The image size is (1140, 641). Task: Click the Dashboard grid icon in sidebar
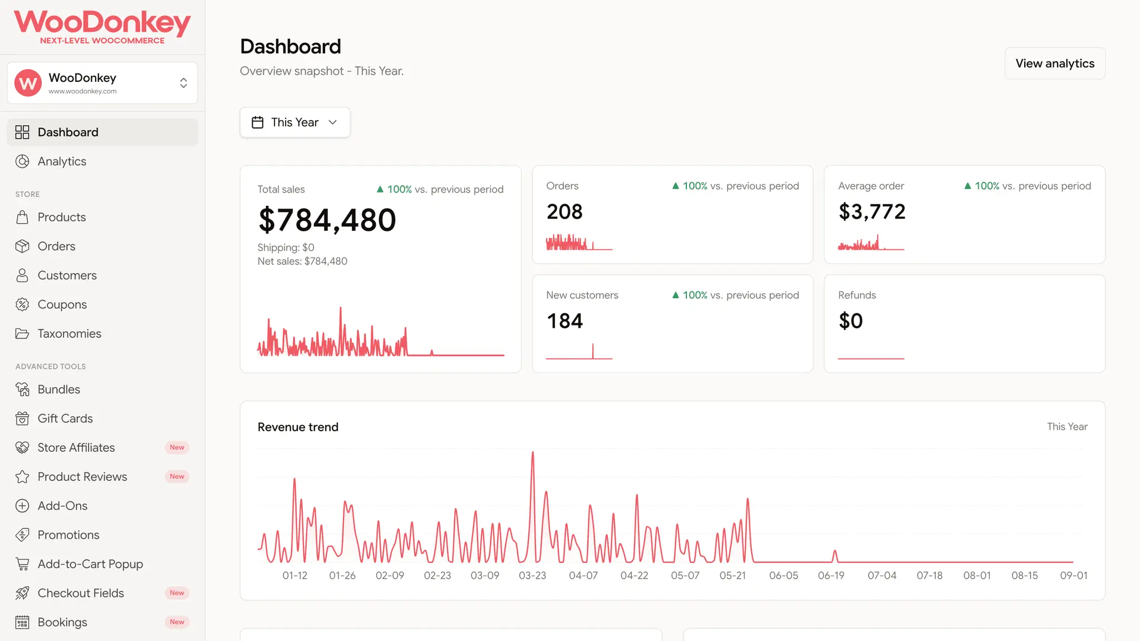22,132
